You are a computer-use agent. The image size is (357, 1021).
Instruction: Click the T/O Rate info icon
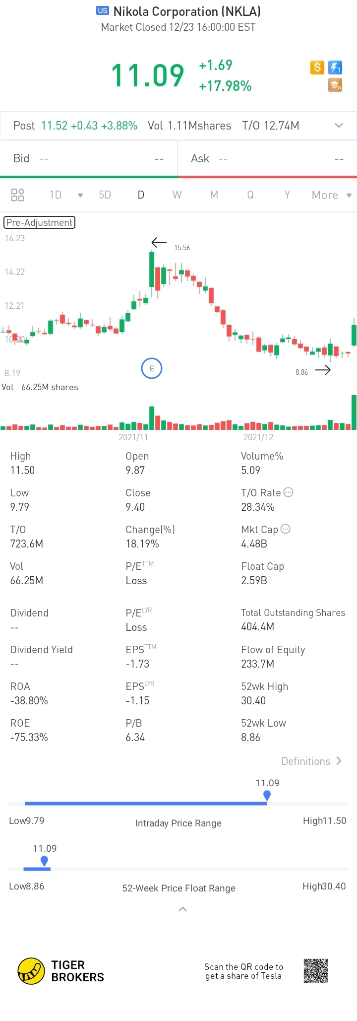tap(289, 492)
